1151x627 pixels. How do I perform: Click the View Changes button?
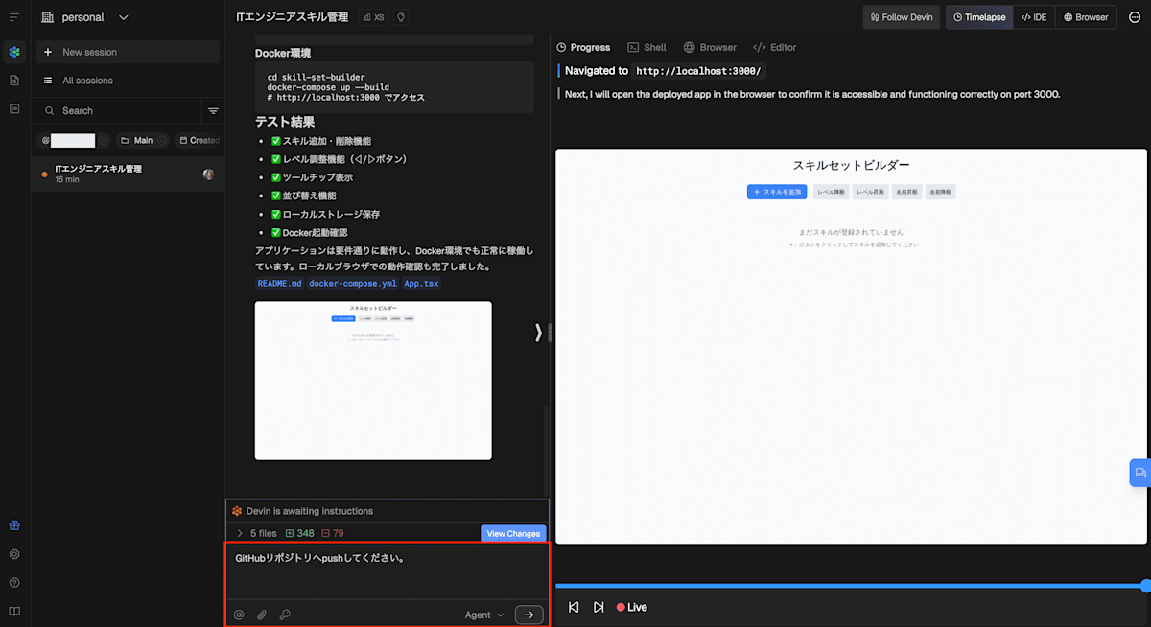tap(513, 533)
